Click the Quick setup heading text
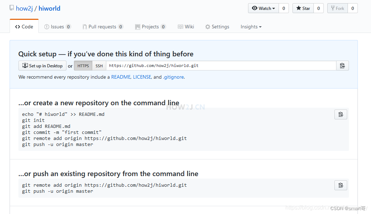Screen dimensions: 371x214 click(106, 54)
